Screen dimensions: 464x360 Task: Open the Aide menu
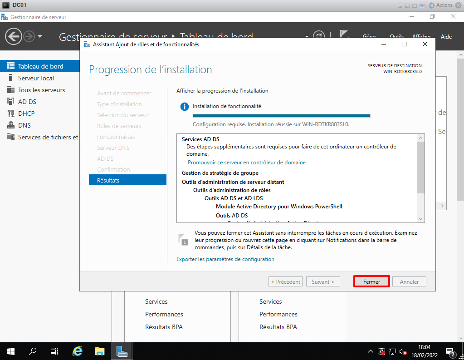446,37
